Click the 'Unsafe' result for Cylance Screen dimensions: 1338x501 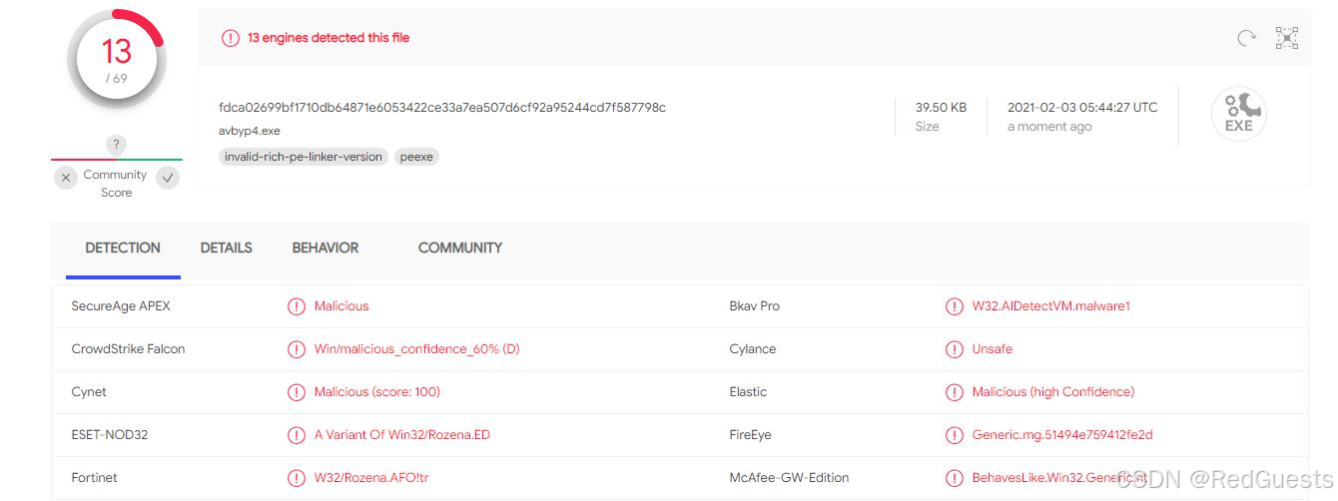993,349
